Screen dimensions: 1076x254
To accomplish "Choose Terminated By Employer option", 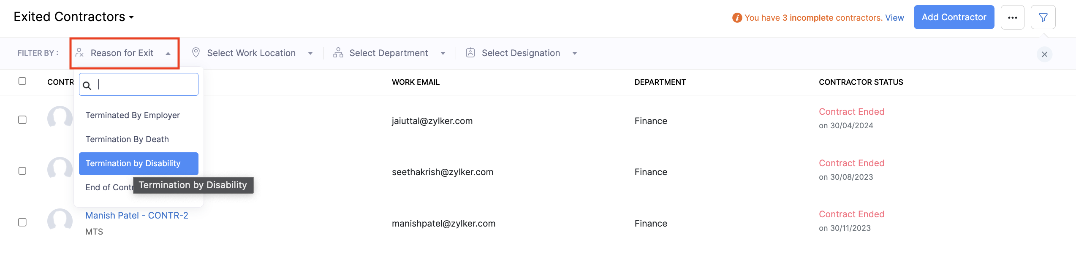I will pyautogui.click(x=133, y=115).
